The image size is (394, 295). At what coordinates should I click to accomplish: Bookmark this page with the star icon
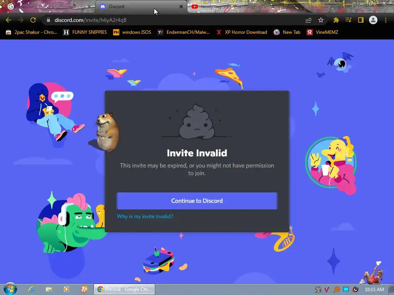tap(321, 20)
